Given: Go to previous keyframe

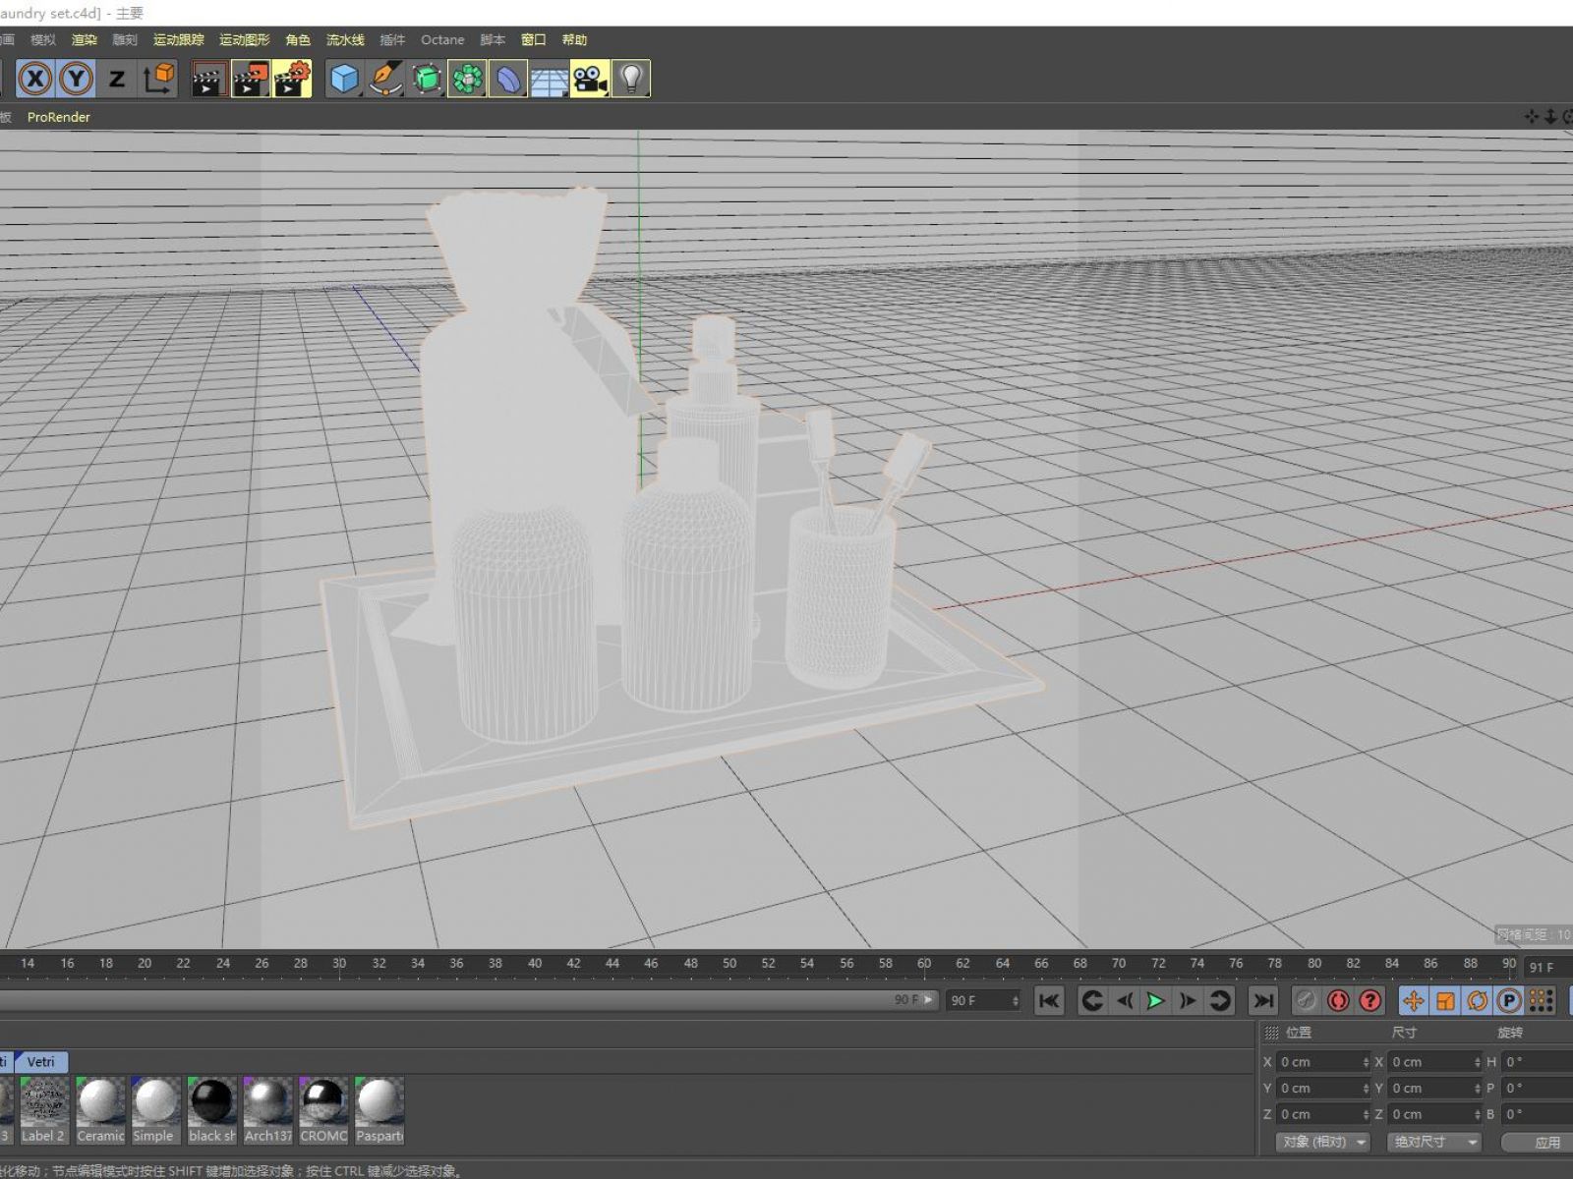Looking at the screenshot, I should (x=1091, y=1001).
